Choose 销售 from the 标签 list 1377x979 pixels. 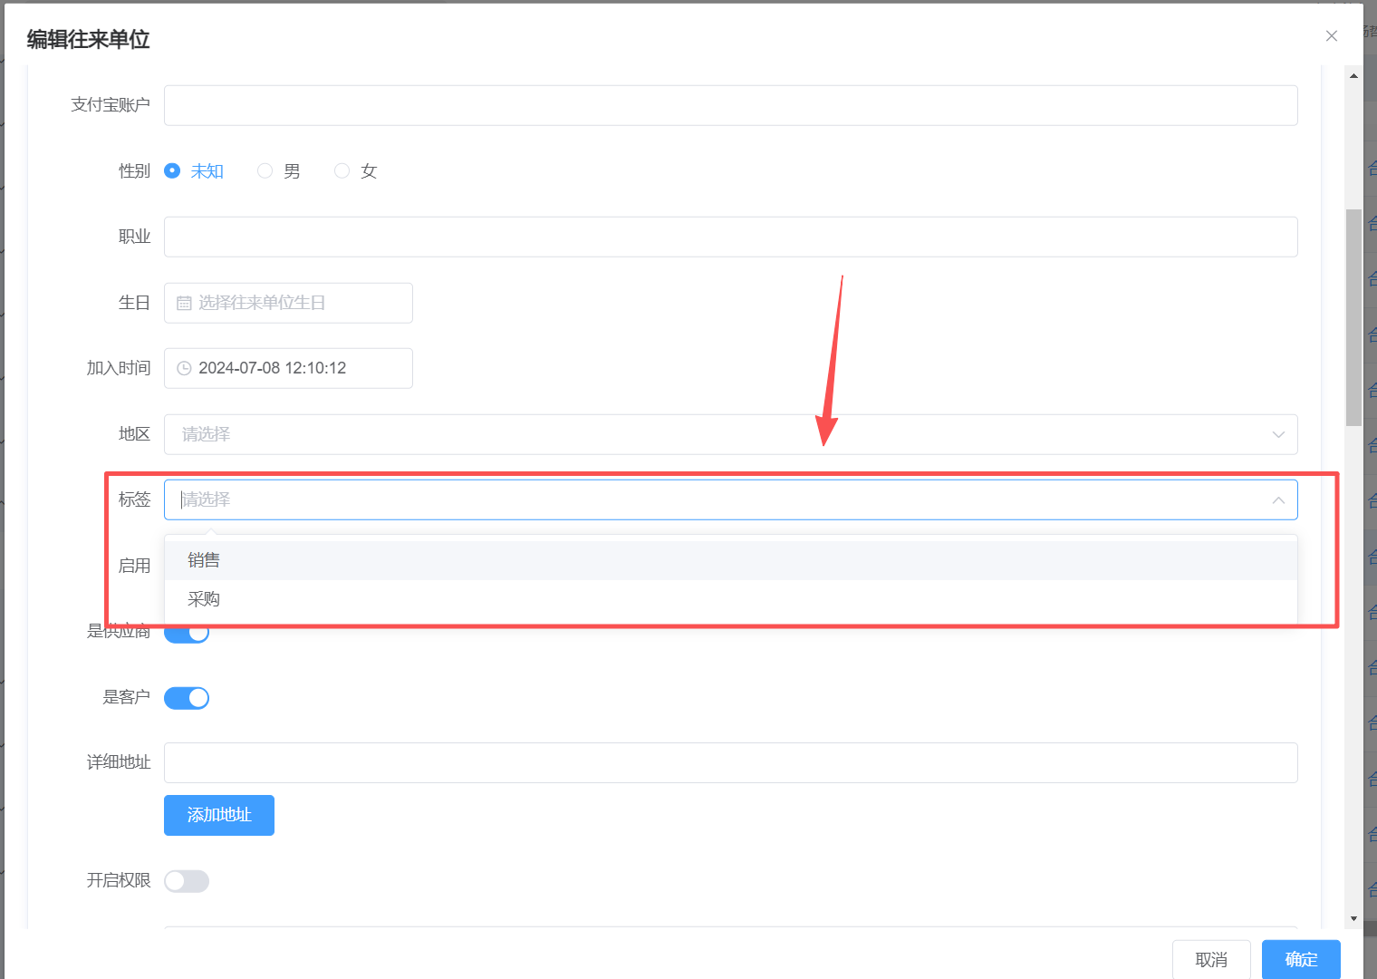(x=204, y=560)
